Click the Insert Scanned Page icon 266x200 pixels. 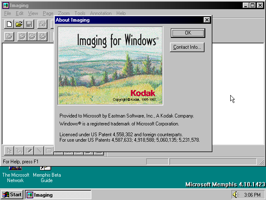pyautogui.click(x=22, y=37)
